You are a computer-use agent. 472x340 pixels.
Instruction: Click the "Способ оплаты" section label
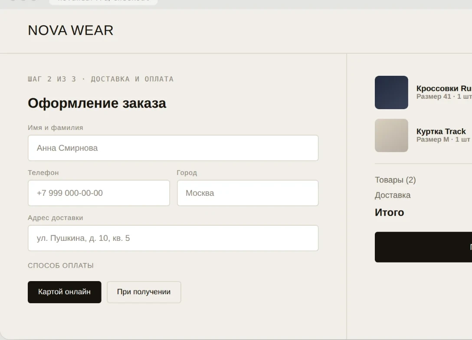60,266
